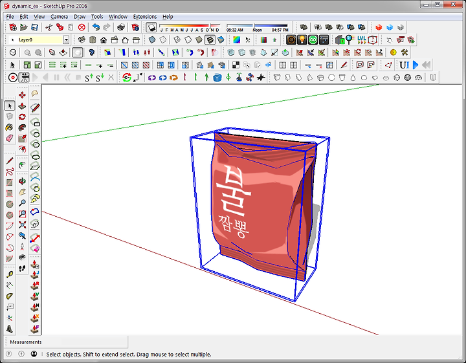Click the UI toolbar icon
This screenshot has height=363, width=466.
coord(405,65)
